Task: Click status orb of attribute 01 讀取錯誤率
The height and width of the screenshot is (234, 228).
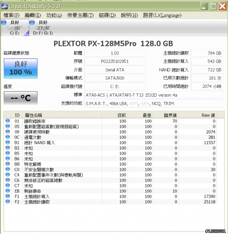Action: point(7,121)
